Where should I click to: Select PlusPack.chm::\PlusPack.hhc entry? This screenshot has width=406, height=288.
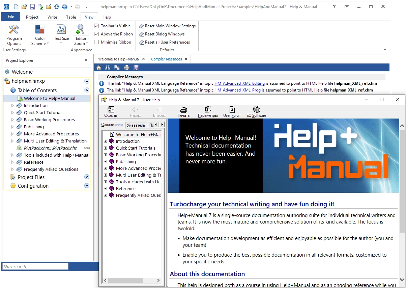pyautogui.click(x=50, y=148)
